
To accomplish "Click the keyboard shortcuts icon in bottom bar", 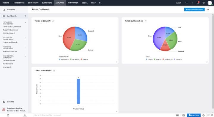I will tap(177, 115).
